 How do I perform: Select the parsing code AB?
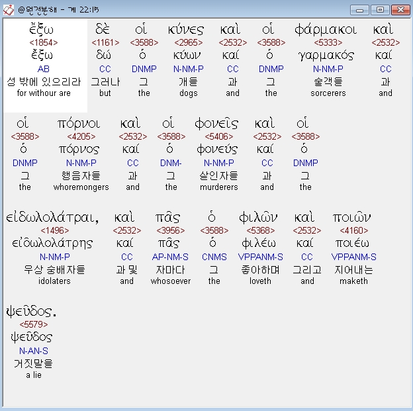(x=44, y=69)
